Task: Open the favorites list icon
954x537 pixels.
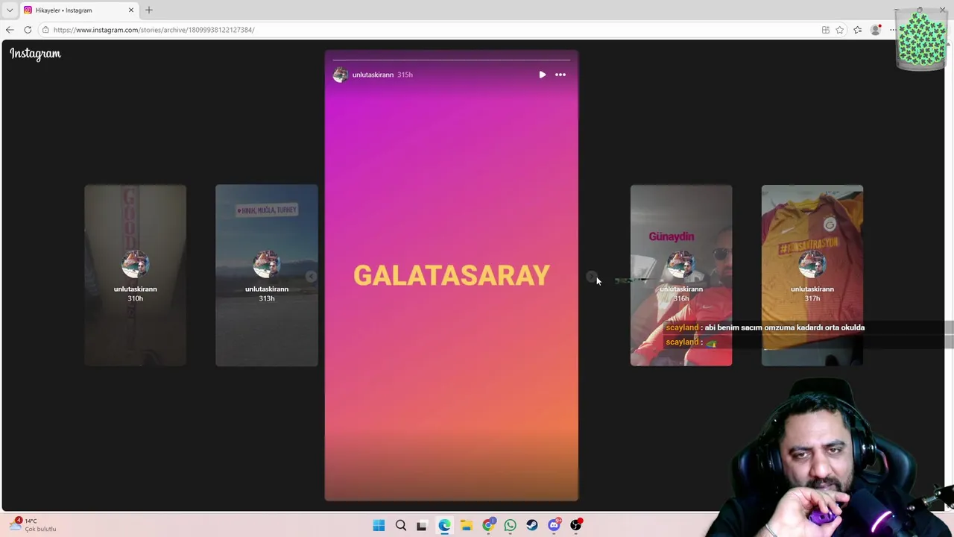Action: [857, 30]
